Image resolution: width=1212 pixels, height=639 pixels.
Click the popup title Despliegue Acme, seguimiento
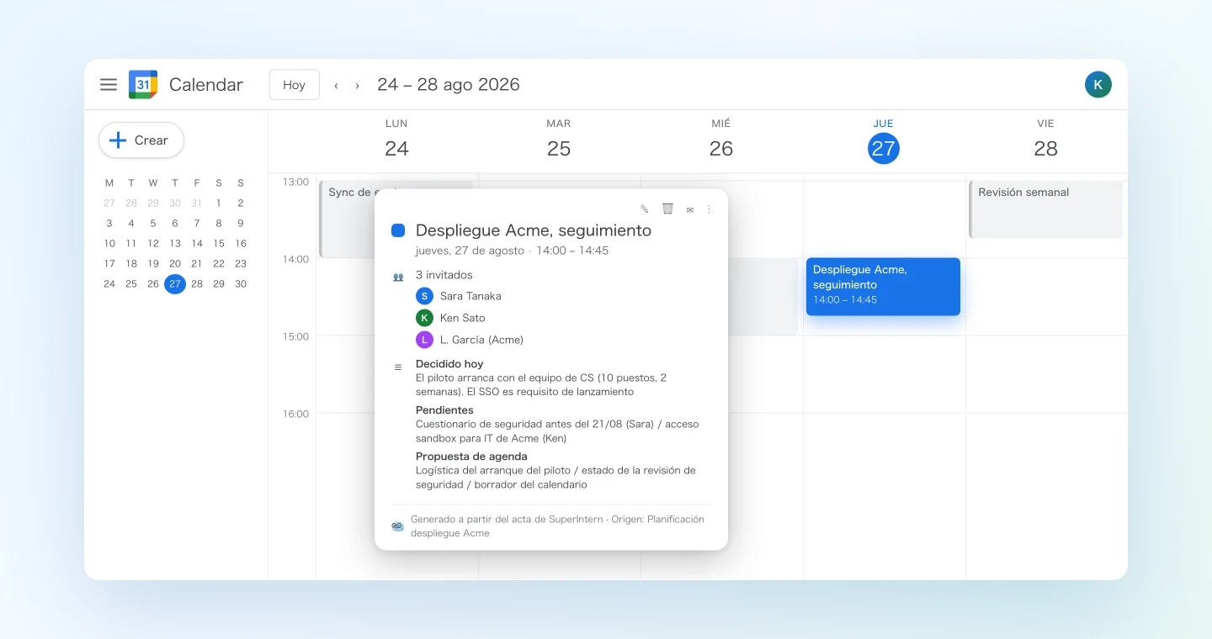[x=534, y=230]
